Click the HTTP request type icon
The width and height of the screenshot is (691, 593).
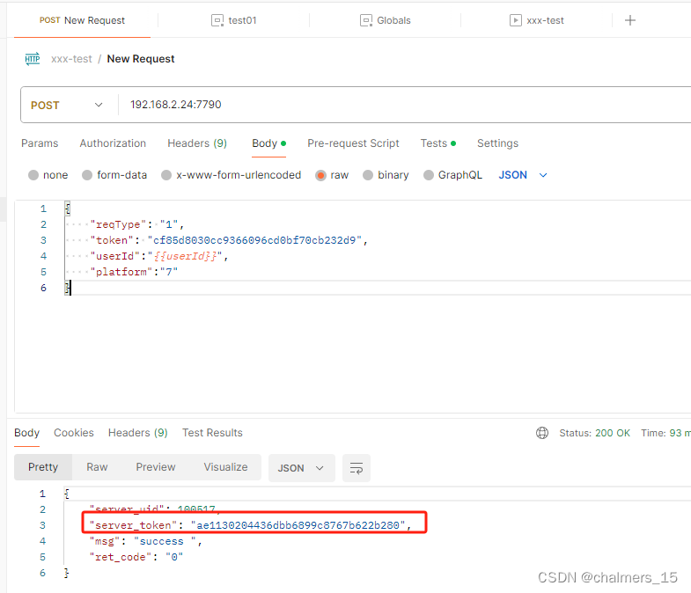pyautogui.click(x=33, y=59)
